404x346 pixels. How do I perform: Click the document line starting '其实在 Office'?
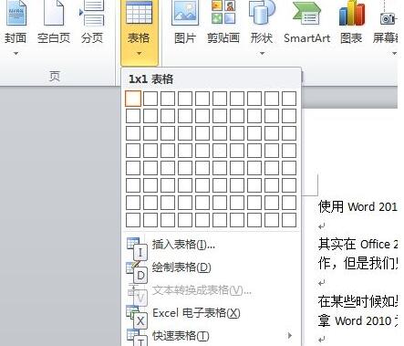pyautogui.click(x=357, y=244)
